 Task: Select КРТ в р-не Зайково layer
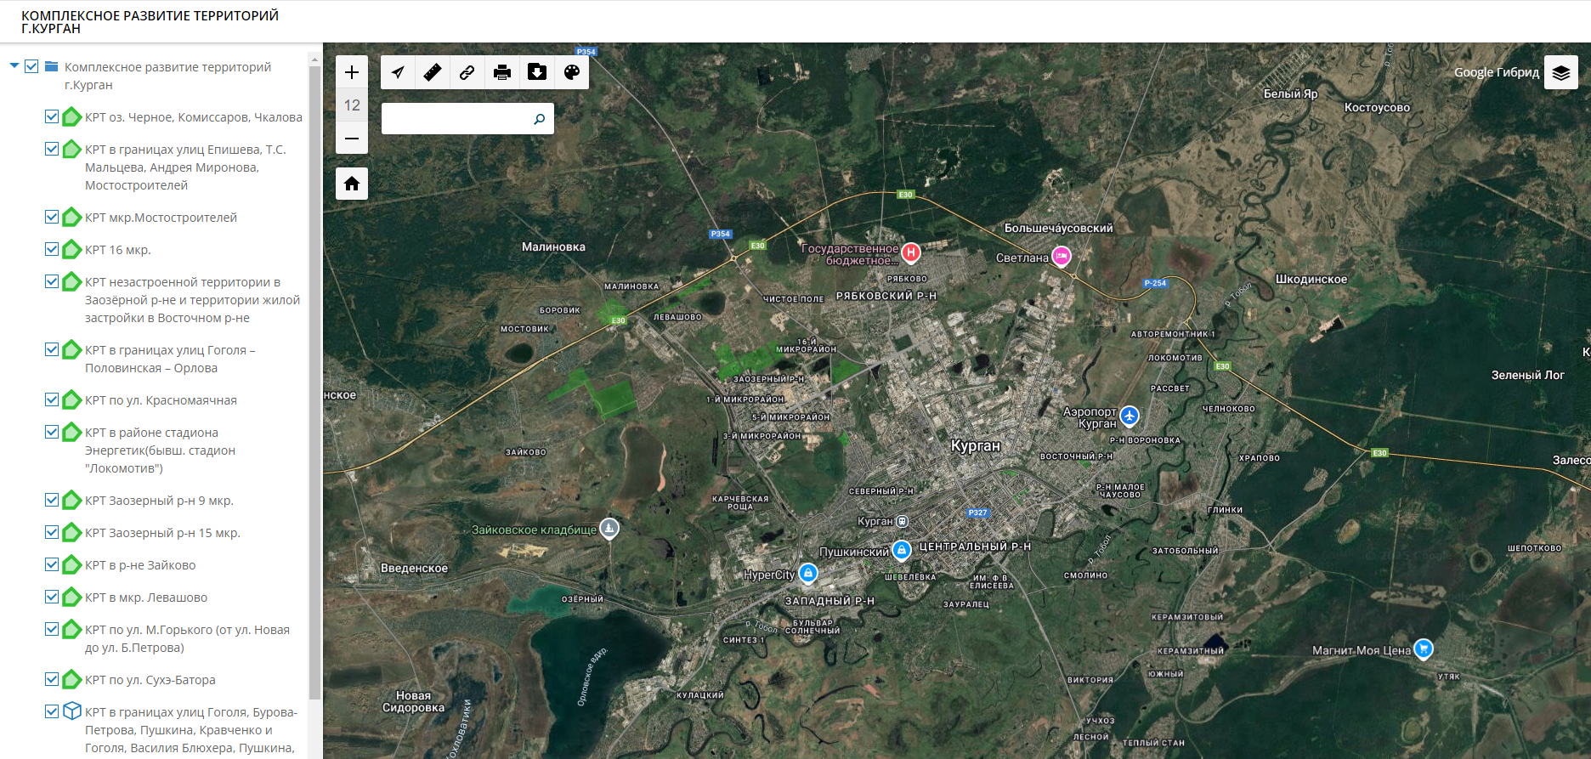coord(140,565)
